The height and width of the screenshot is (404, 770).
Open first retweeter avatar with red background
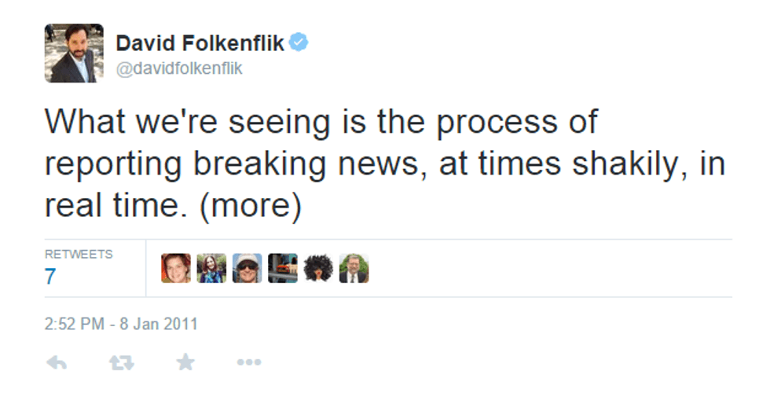[176, 268]
